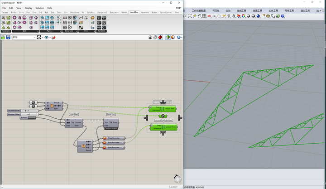
Task: Click the Open file icon in canvas toolbar
Action: tap(3, 37)
